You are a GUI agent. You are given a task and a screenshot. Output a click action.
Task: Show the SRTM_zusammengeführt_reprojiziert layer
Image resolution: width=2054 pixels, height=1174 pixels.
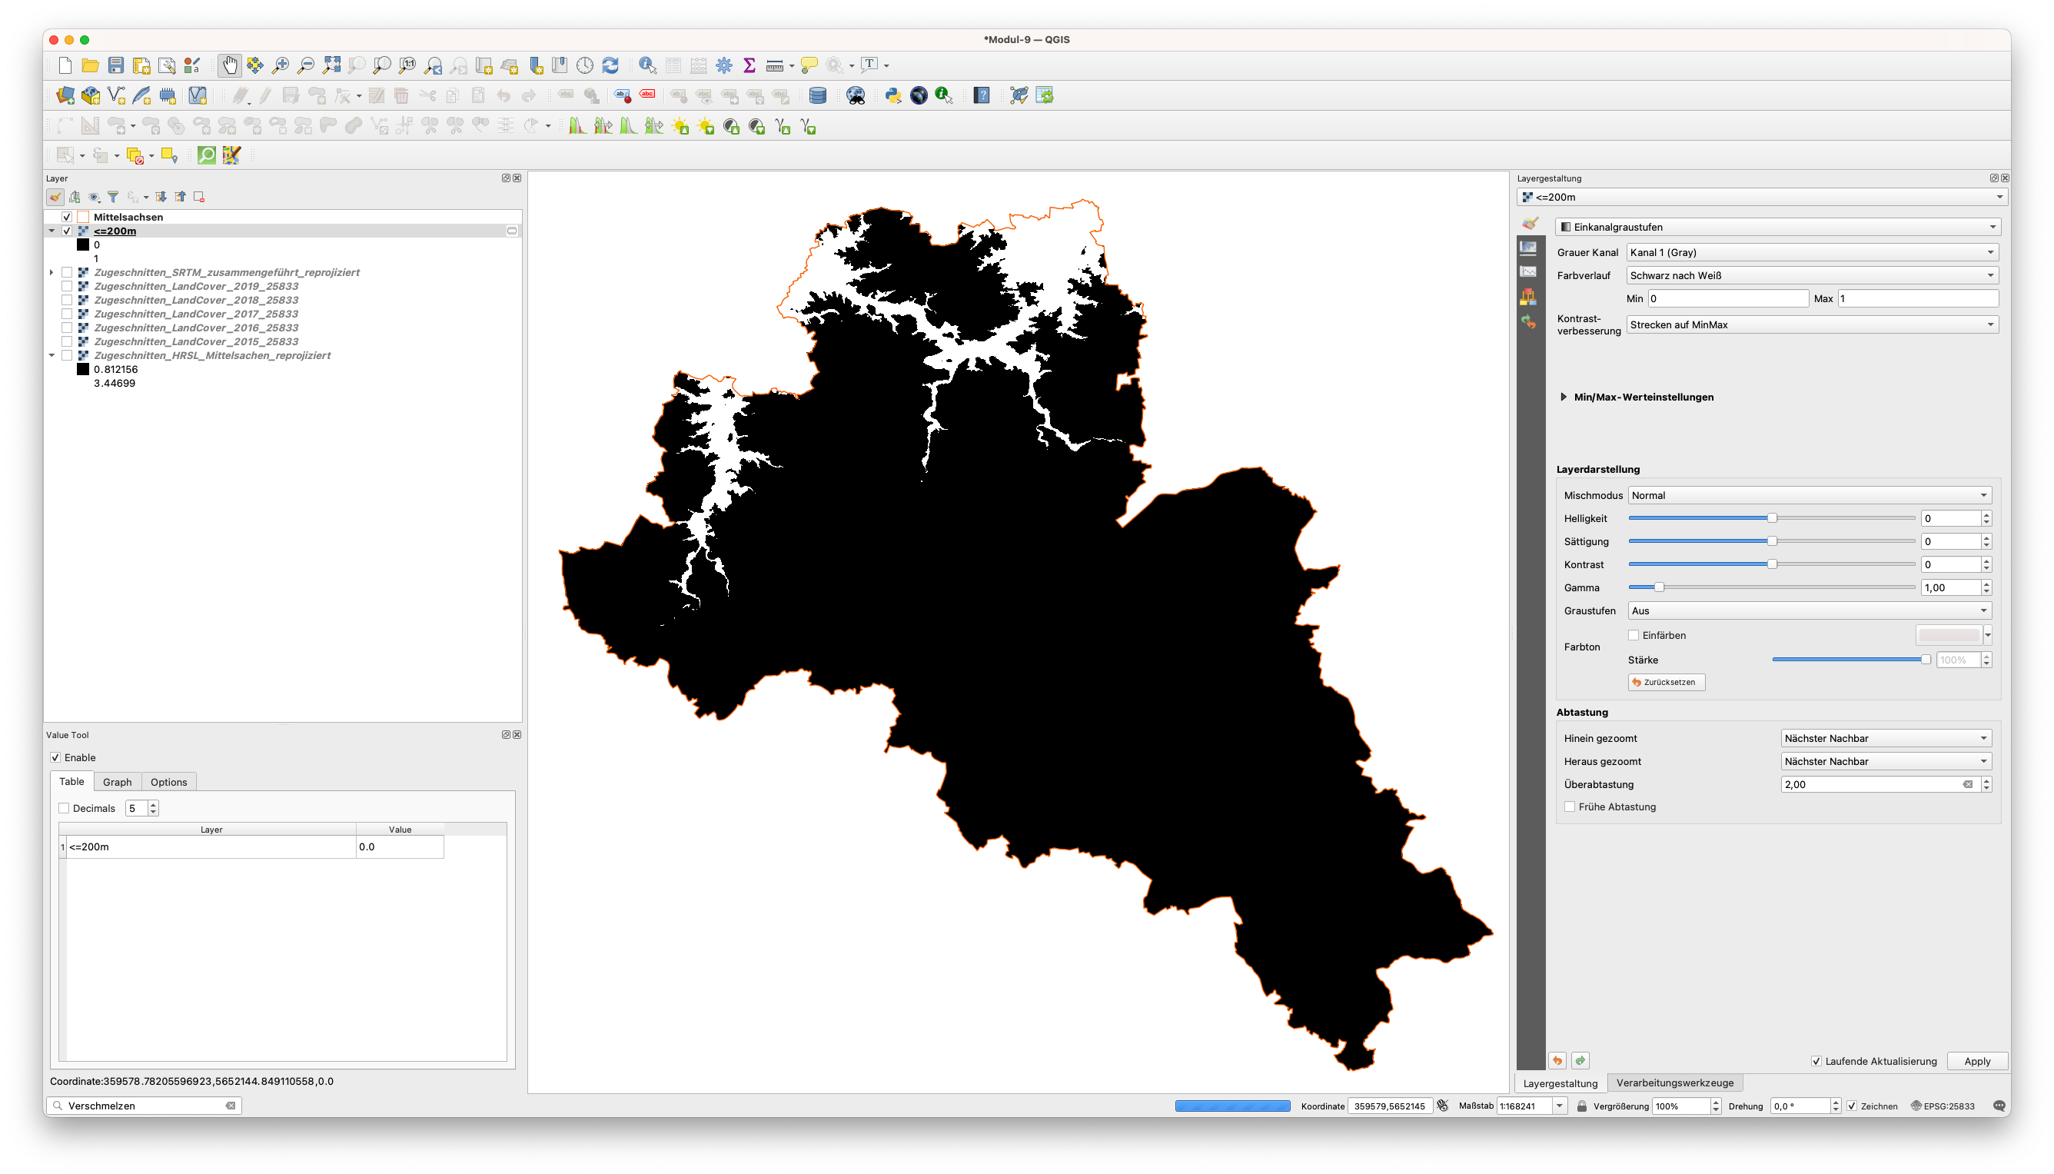(67, 272)
